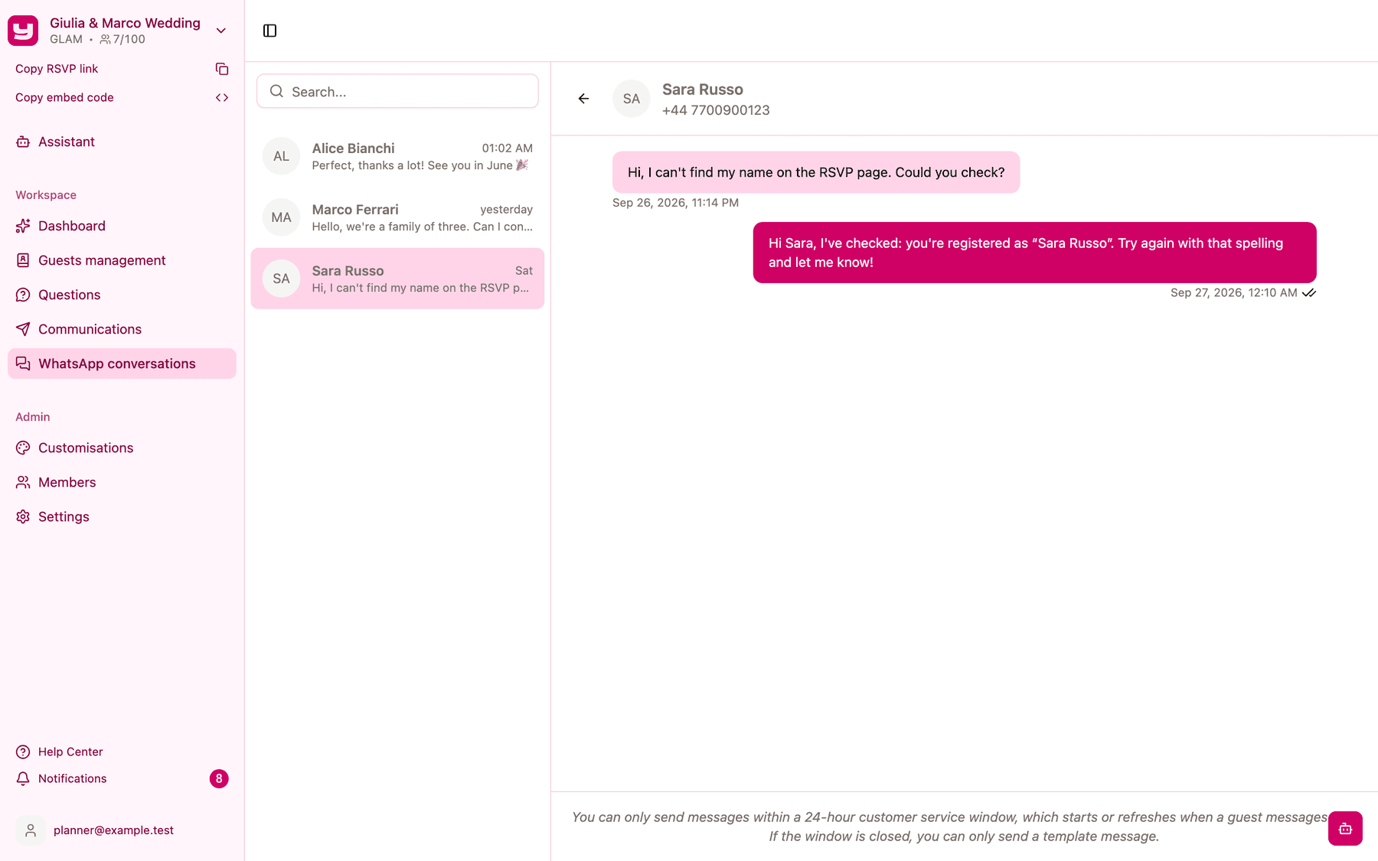Click Copy embed code label

64,98
